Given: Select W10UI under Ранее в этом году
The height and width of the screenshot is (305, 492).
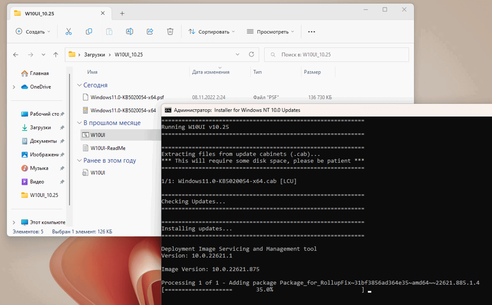Looking at the screenshot, I should pyautogui.click(x=97, y=172).
